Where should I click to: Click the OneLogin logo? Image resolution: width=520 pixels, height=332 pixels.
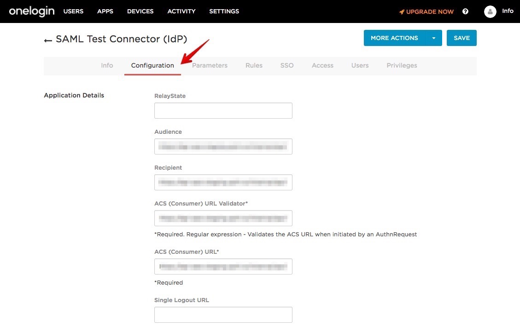coord(31,11)
